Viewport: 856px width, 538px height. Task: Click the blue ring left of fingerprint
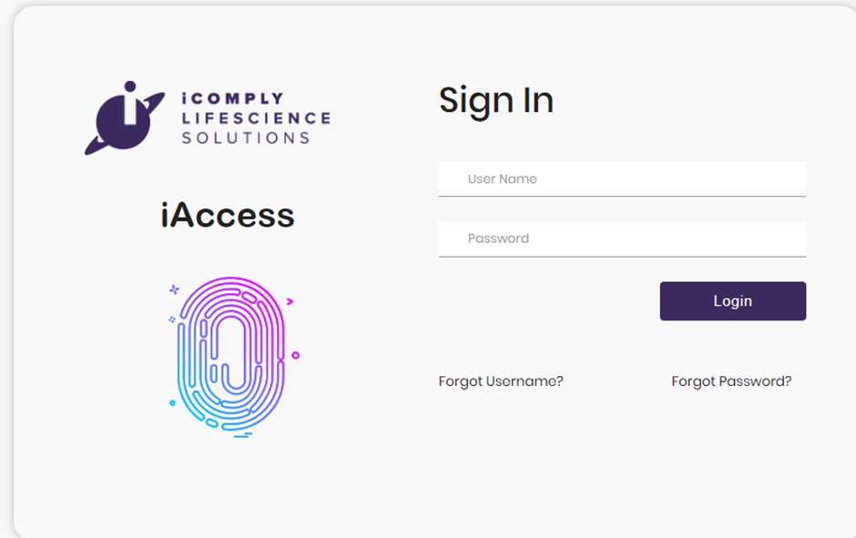coord(172,402)
